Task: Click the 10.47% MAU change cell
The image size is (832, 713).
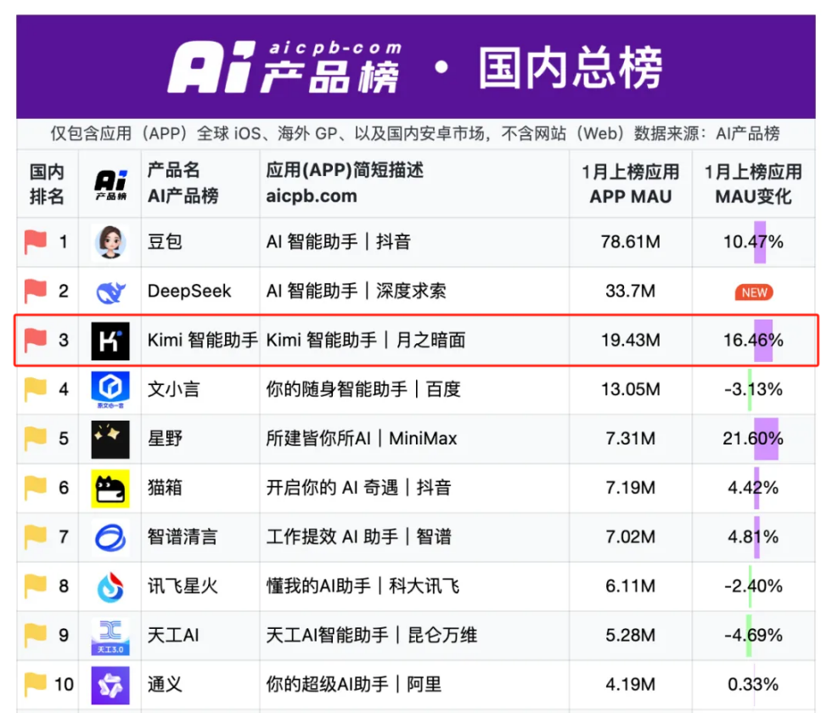Action: [x=754, y=241]
